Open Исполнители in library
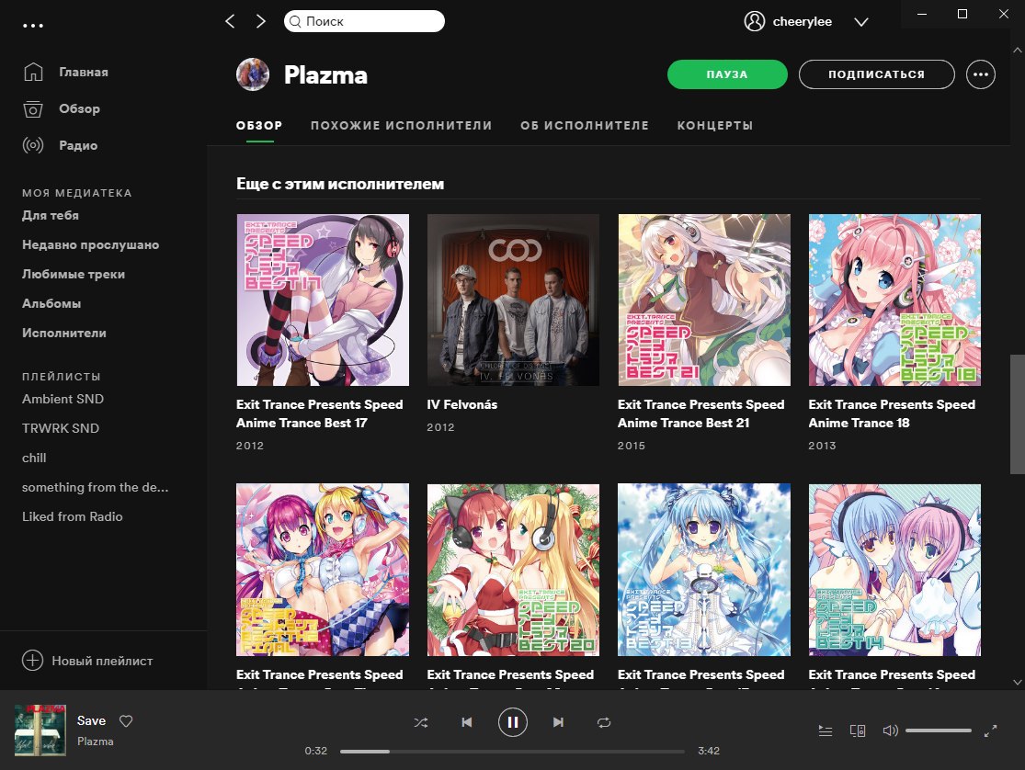This screenshot has height=770, width=1025. point(64,333)
